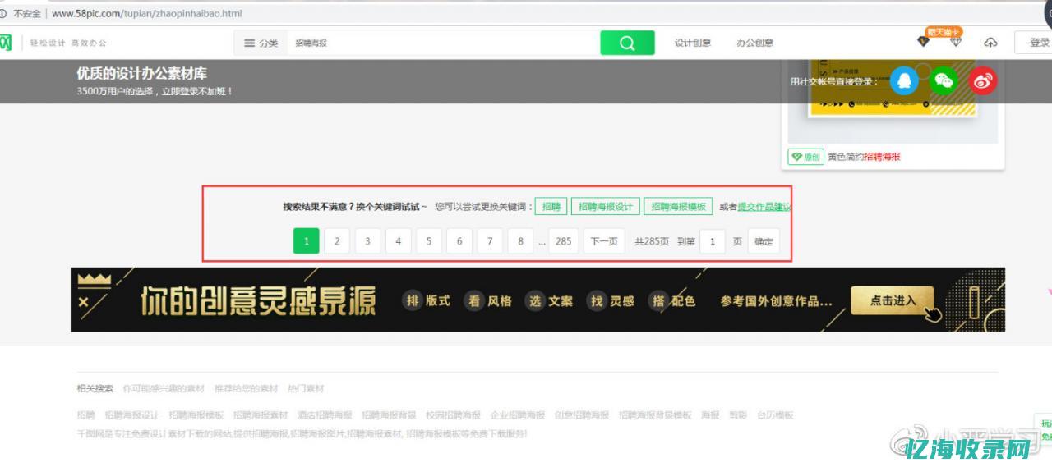
Task: Jump to last page 285
Action: click(x=563, y=241)
